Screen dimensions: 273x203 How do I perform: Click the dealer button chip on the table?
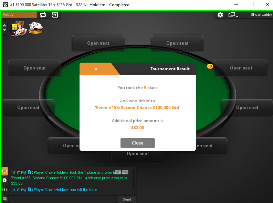point(210,66)
